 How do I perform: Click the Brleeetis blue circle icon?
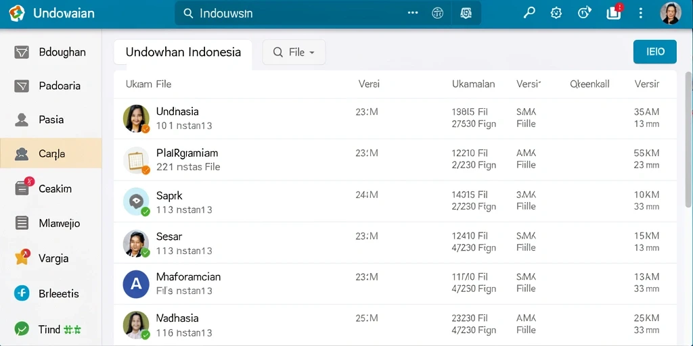[22, 293]
